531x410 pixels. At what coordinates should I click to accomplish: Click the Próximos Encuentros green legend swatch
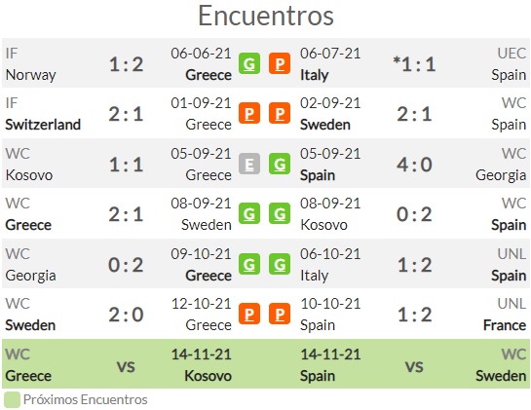(13, 400)
